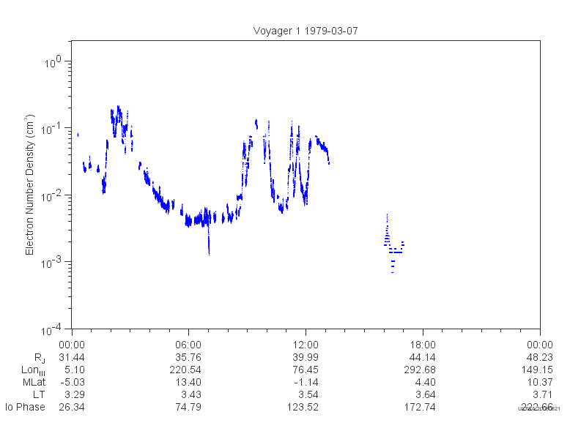The width and height of the screenshot is (581, 431).
Task: Select MLat value 13.40
Action: pos(188,382)
